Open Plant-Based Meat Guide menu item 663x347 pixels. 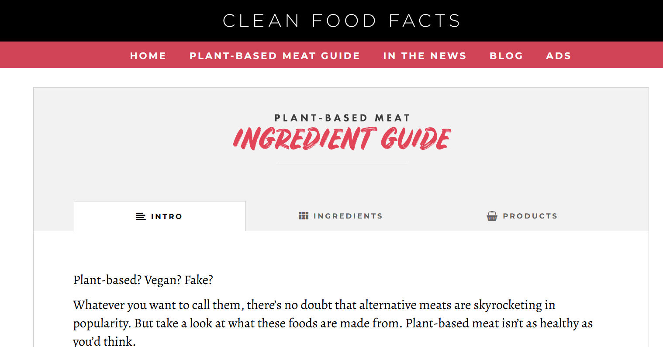tap(275, 56)
